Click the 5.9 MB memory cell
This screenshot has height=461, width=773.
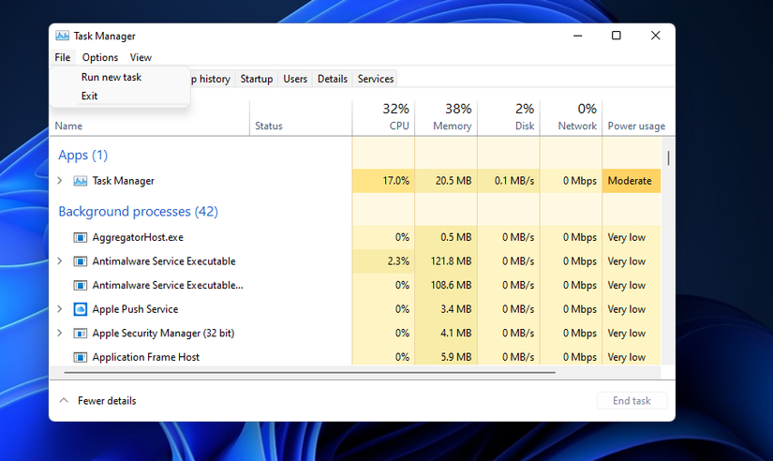(446, 357)
